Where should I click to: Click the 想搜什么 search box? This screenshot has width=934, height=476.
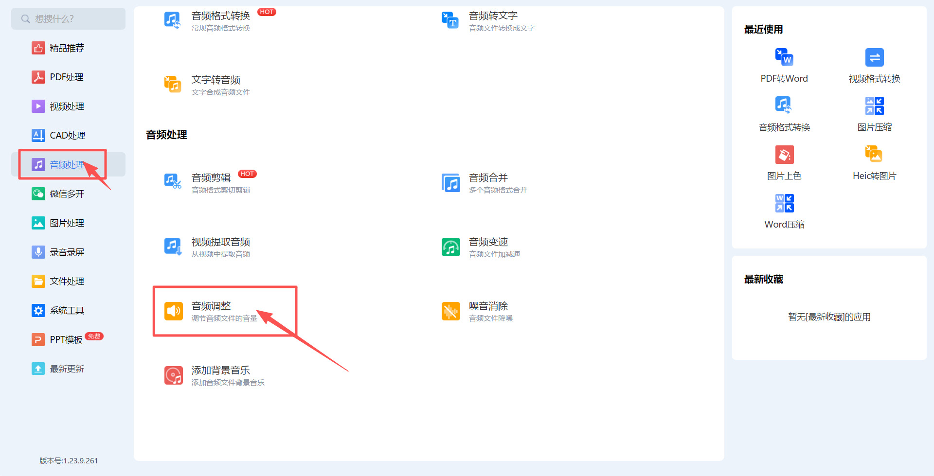(x=68, y=18)
